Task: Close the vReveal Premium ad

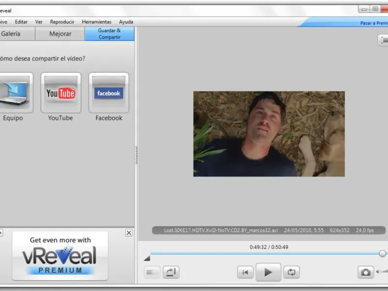Action: pyautogui.click(x=129, y=233)
